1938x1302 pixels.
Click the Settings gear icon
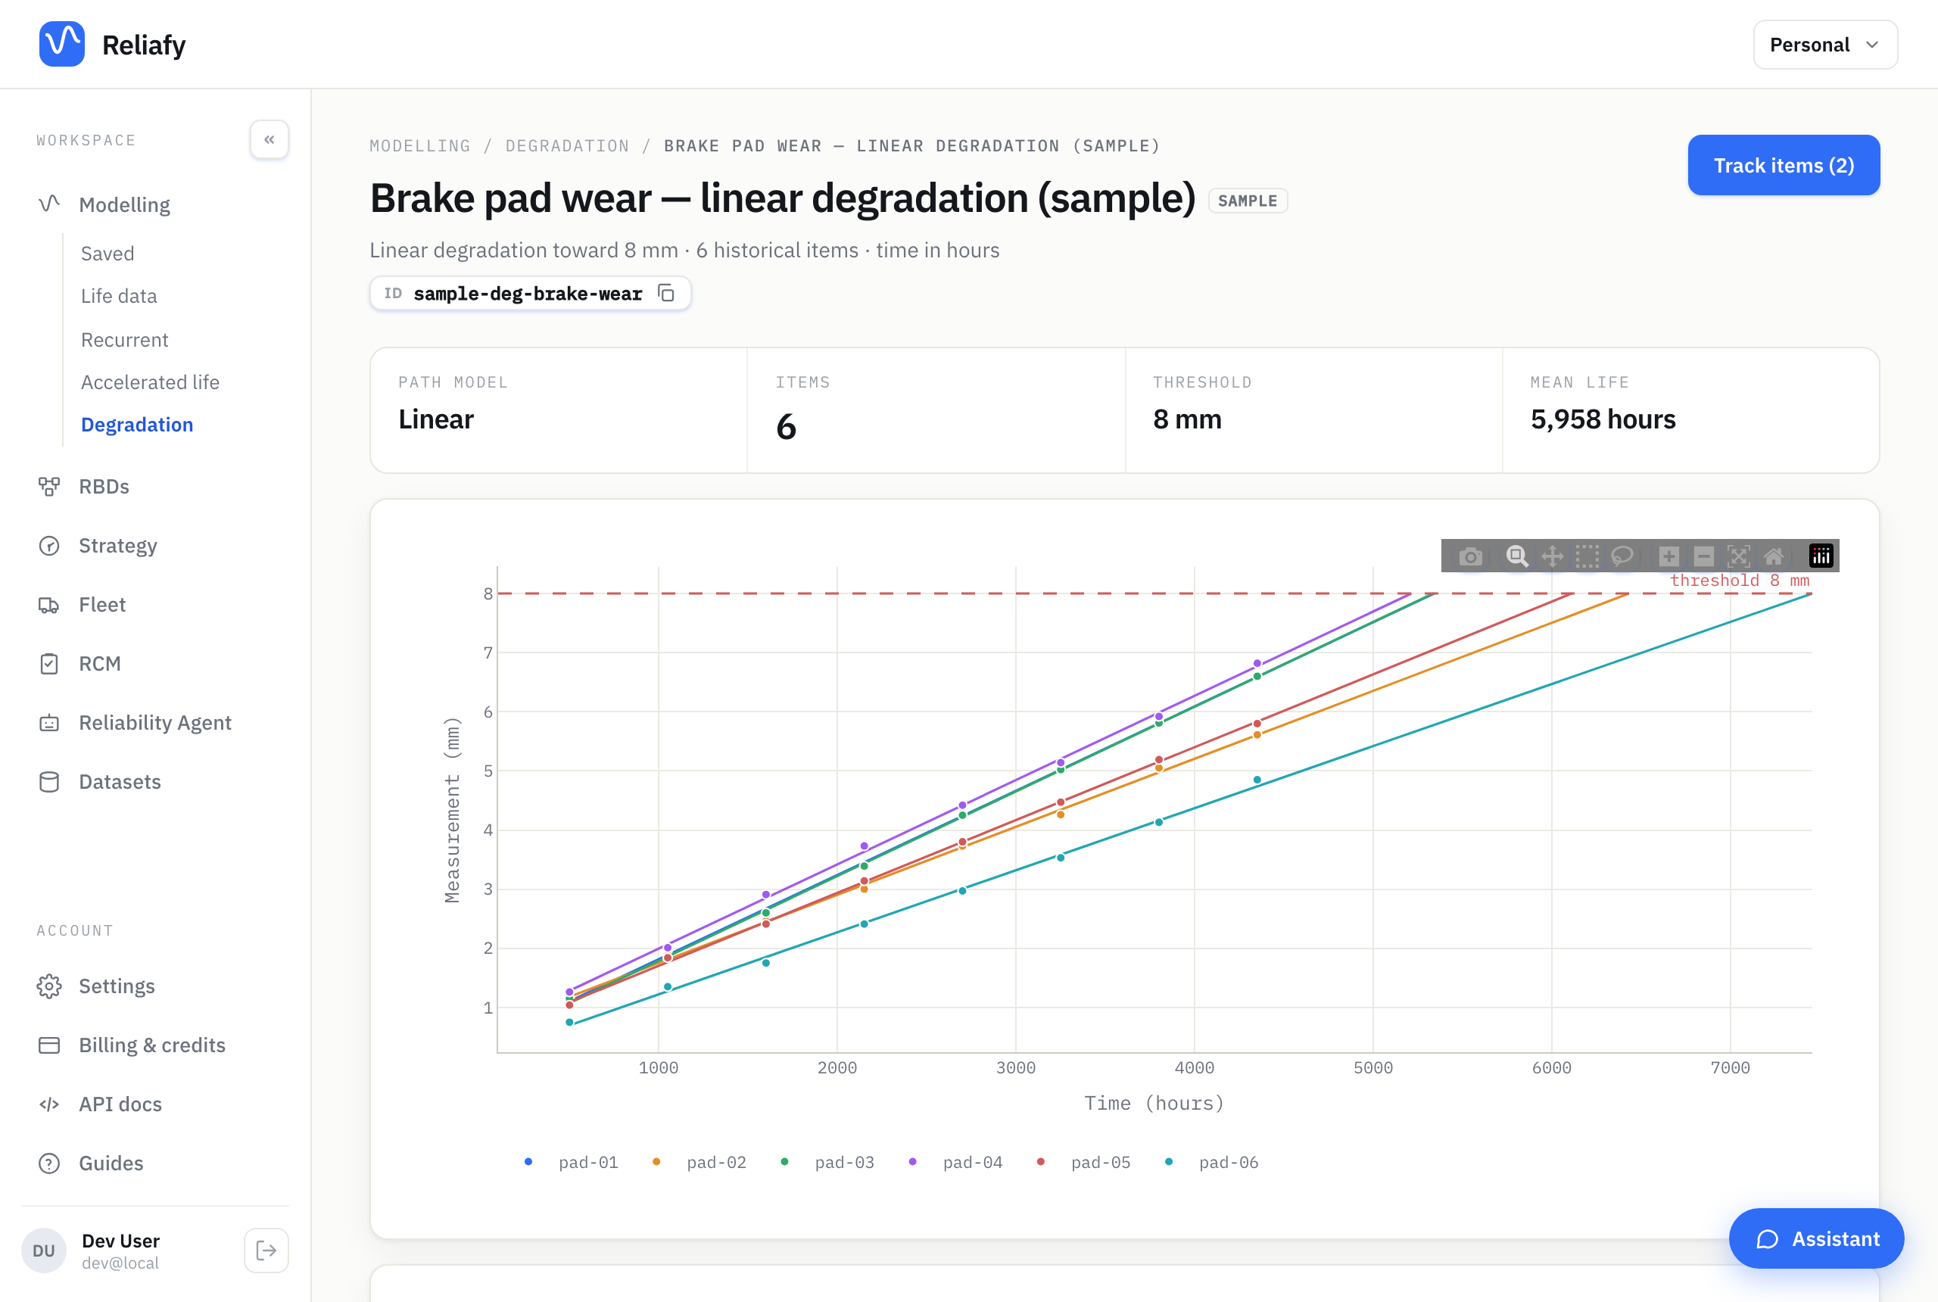point(49,986)
